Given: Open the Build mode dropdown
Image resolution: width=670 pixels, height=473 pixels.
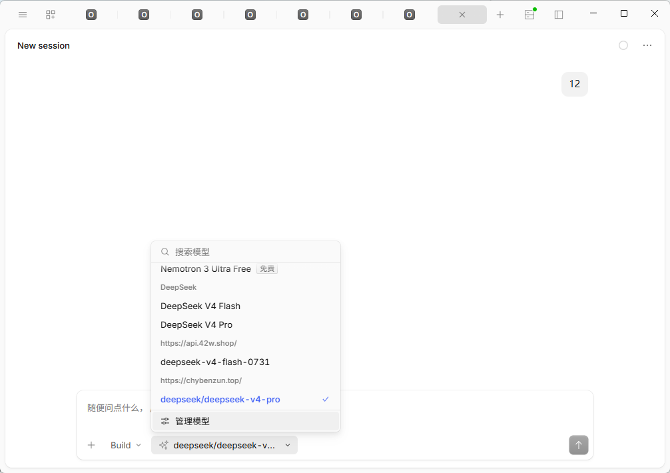Looking at the screenshot, I should (126, 445).
